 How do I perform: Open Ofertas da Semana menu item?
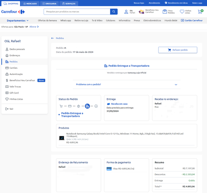(x=47, y=20)
